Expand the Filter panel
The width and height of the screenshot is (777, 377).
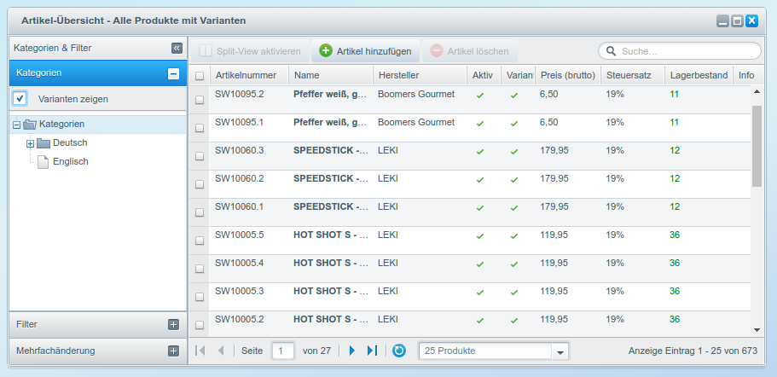(173, 324)
